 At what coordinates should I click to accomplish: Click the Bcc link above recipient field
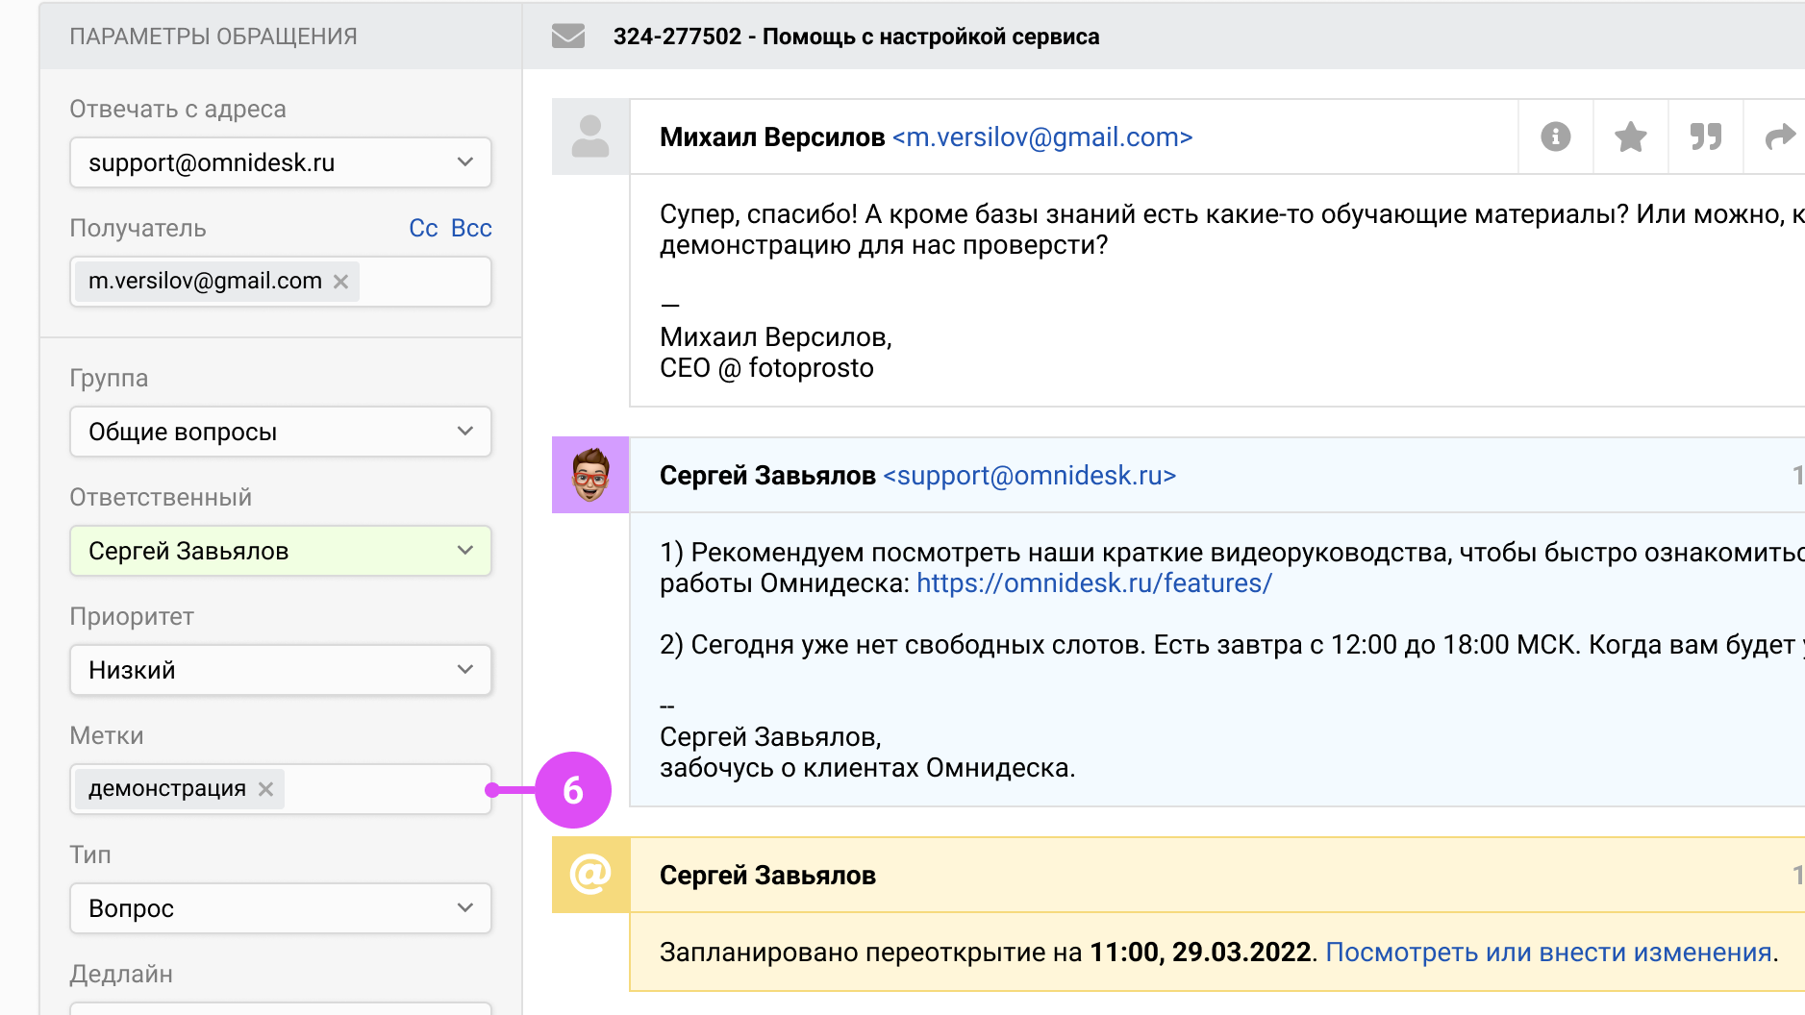[471, 228]
